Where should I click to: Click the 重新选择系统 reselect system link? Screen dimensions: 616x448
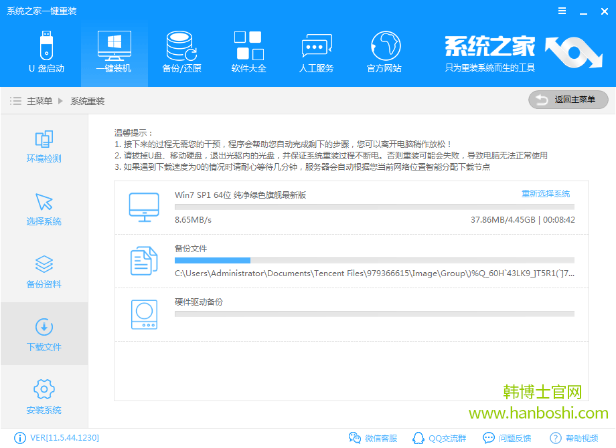tap(544, 193)
